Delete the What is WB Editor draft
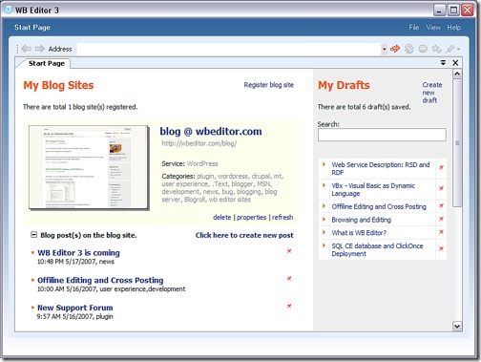The image size is (481, 362). coord(441,232)
